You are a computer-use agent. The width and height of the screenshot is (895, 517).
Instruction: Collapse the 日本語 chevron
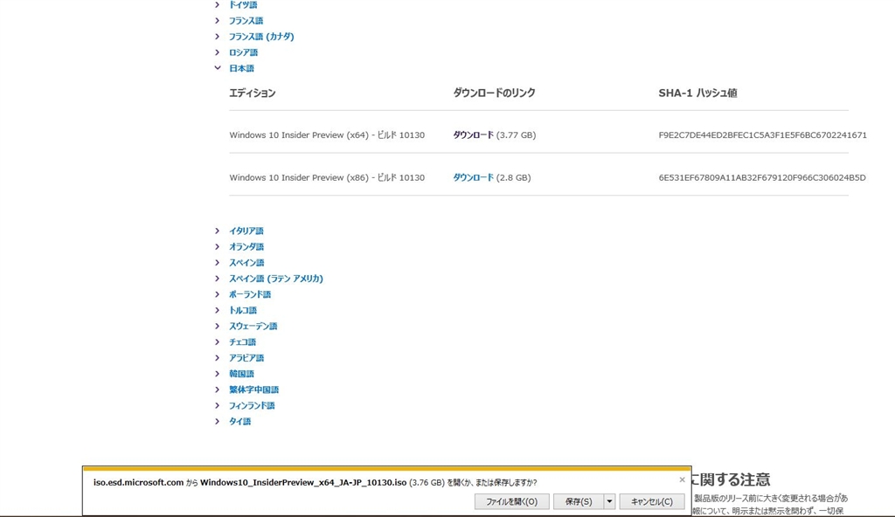pyautogui.click(x=218, y=68)
